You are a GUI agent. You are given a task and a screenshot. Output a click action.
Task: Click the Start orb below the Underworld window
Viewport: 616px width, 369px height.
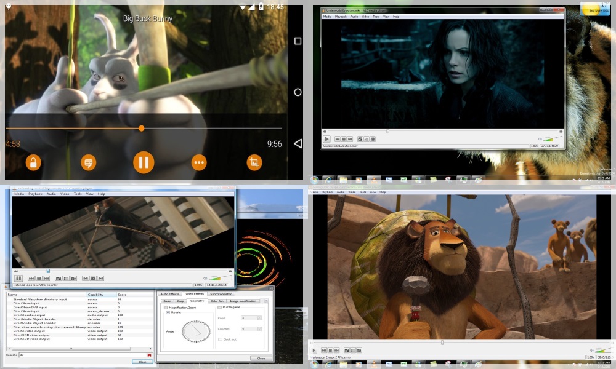[x=314, y=180]
